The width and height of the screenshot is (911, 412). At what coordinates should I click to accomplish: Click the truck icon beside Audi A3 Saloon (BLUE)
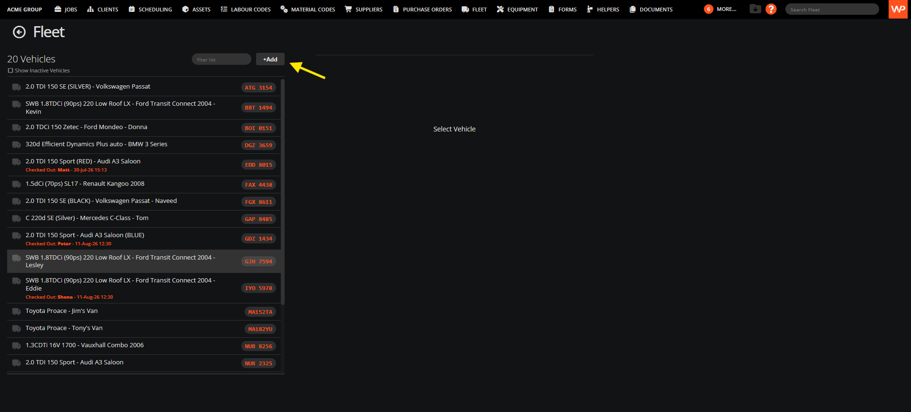[x=16, y=236]
